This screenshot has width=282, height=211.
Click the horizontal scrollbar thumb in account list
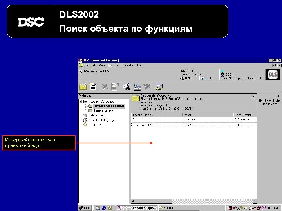pos(154,201)
